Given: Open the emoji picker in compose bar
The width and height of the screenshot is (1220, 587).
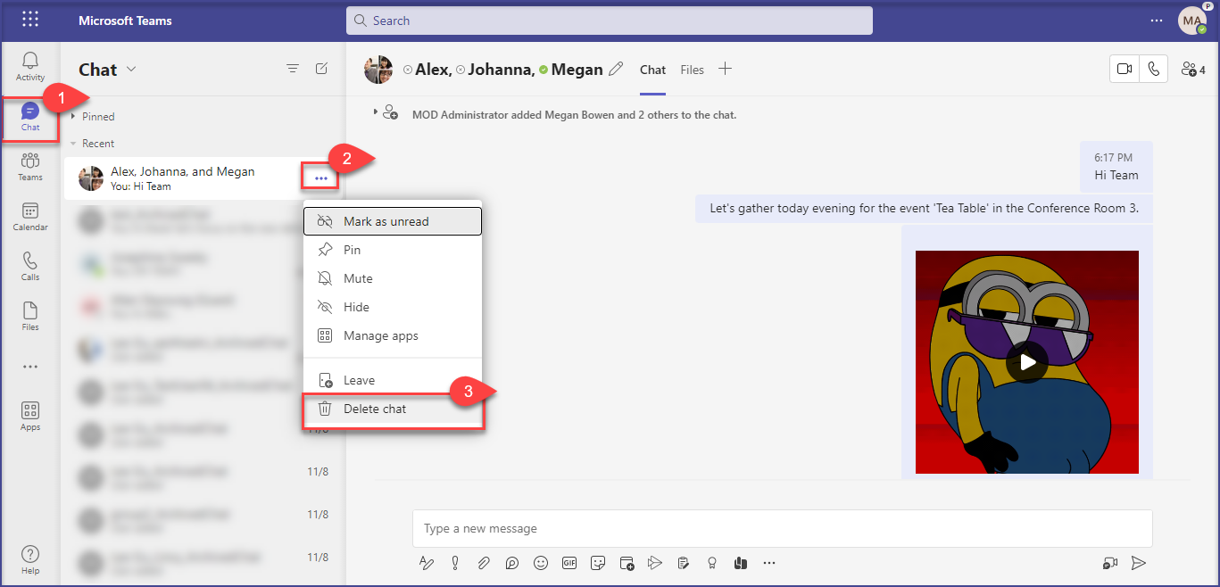Looking at the screenshot, I should click(540, 563).
